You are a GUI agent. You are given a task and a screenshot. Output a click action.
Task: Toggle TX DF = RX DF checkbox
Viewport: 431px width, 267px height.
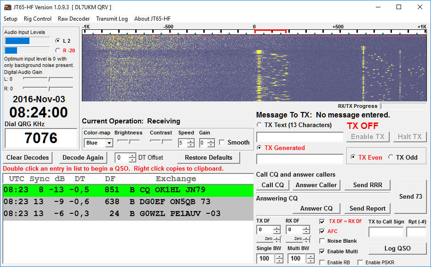[322, 222]
